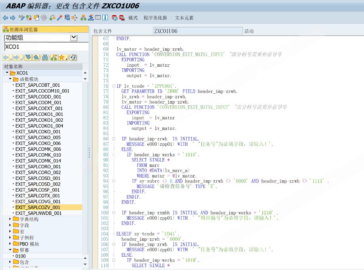Click the Direct Processing test icon
The image size is (364, 270).
click(67, 18)
